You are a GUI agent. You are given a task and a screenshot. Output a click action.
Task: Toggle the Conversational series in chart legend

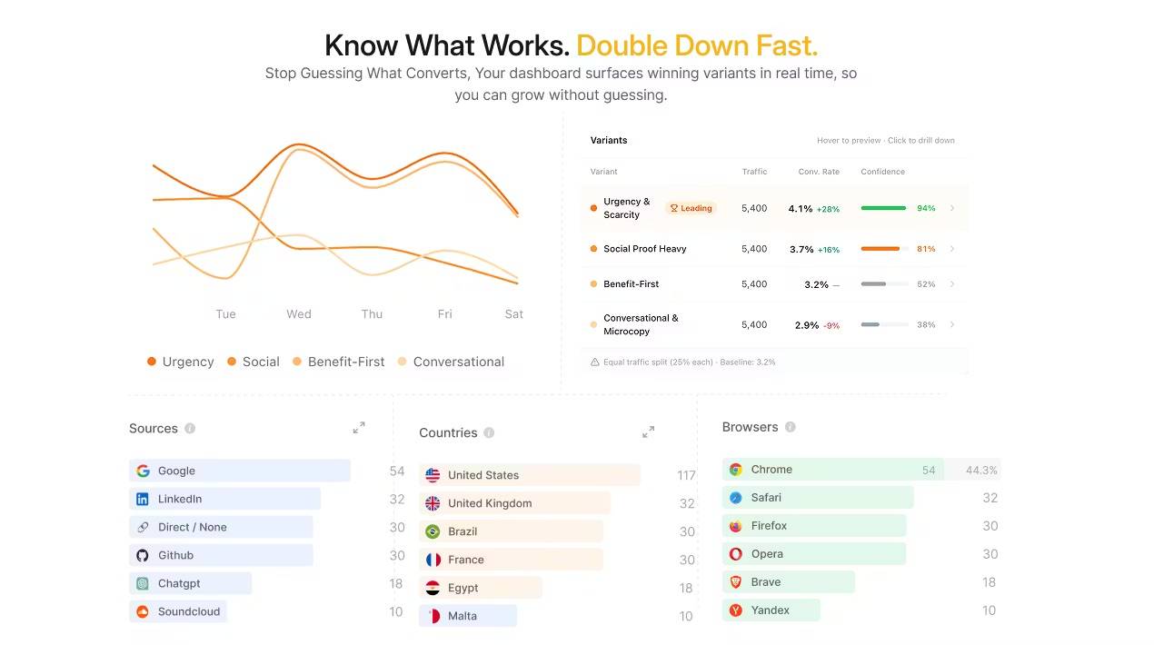[x=451, y=362]
